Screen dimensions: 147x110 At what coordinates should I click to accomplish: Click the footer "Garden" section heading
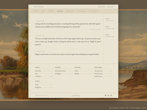[x=58, y=67]
